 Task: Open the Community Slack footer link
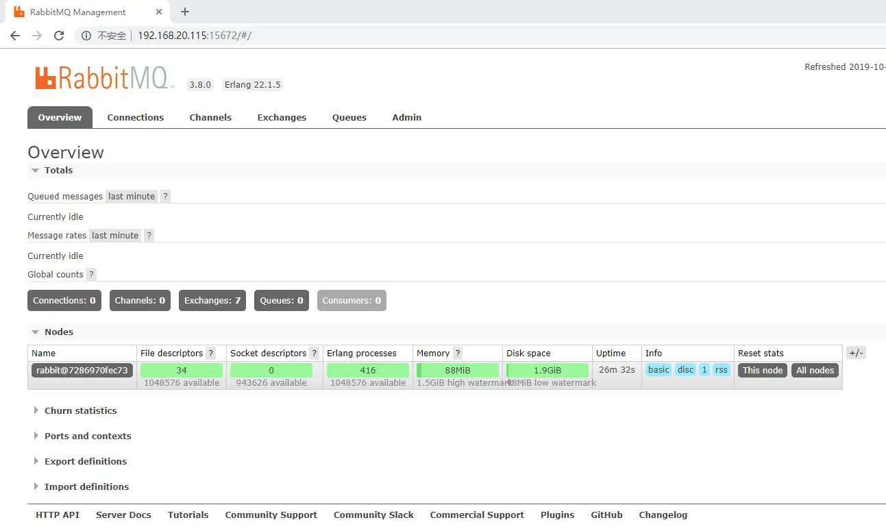(373, 515)
